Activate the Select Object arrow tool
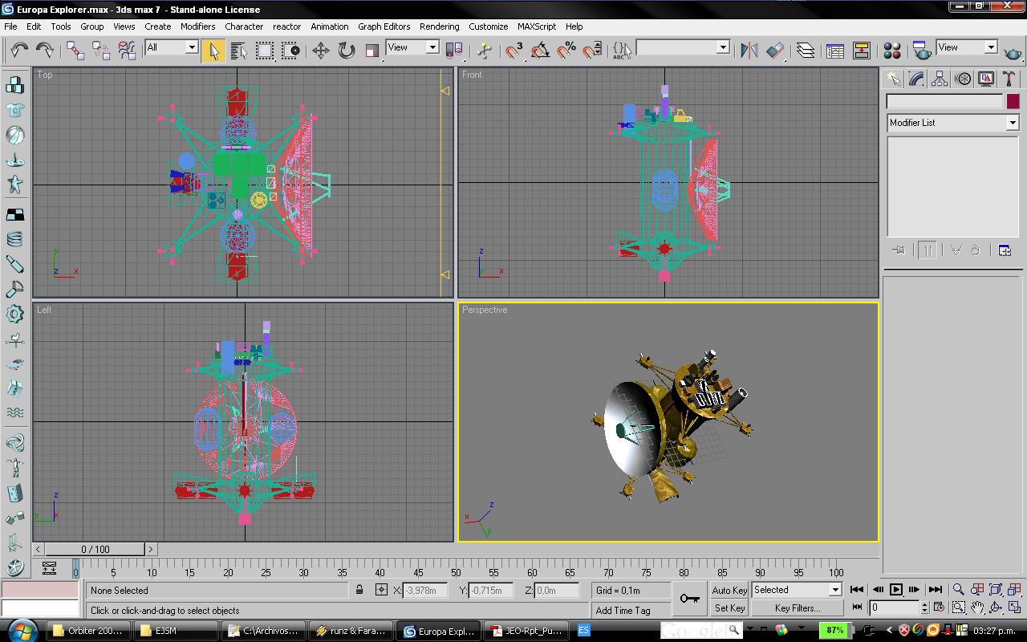The height and width of the screenshot is (642, 1027). point(213,51)
